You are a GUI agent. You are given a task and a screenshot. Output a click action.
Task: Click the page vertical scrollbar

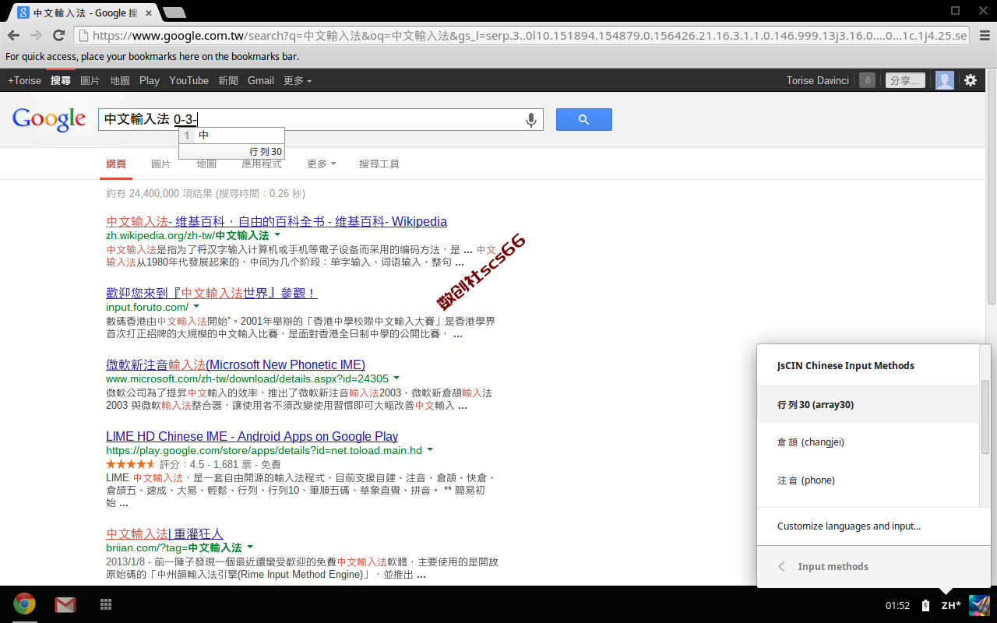coord(992,187)
